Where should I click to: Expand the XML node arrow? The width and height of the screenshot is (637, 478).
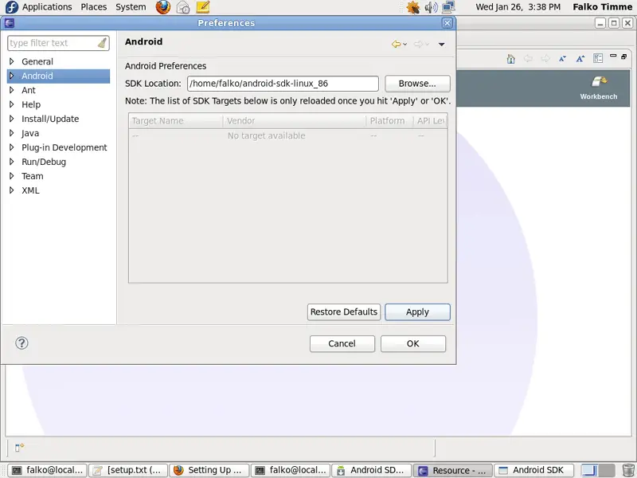point(12,190)
